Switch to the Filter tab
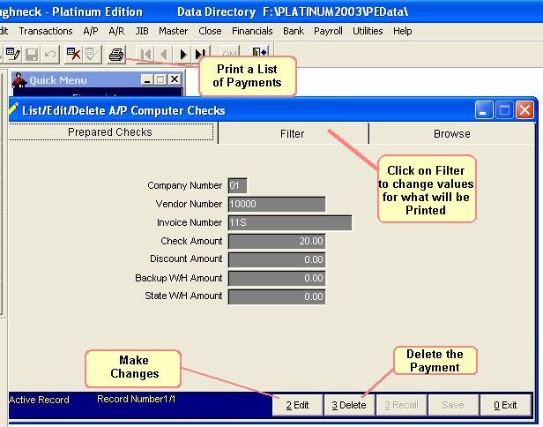The image size is (543, 427). 293,134
